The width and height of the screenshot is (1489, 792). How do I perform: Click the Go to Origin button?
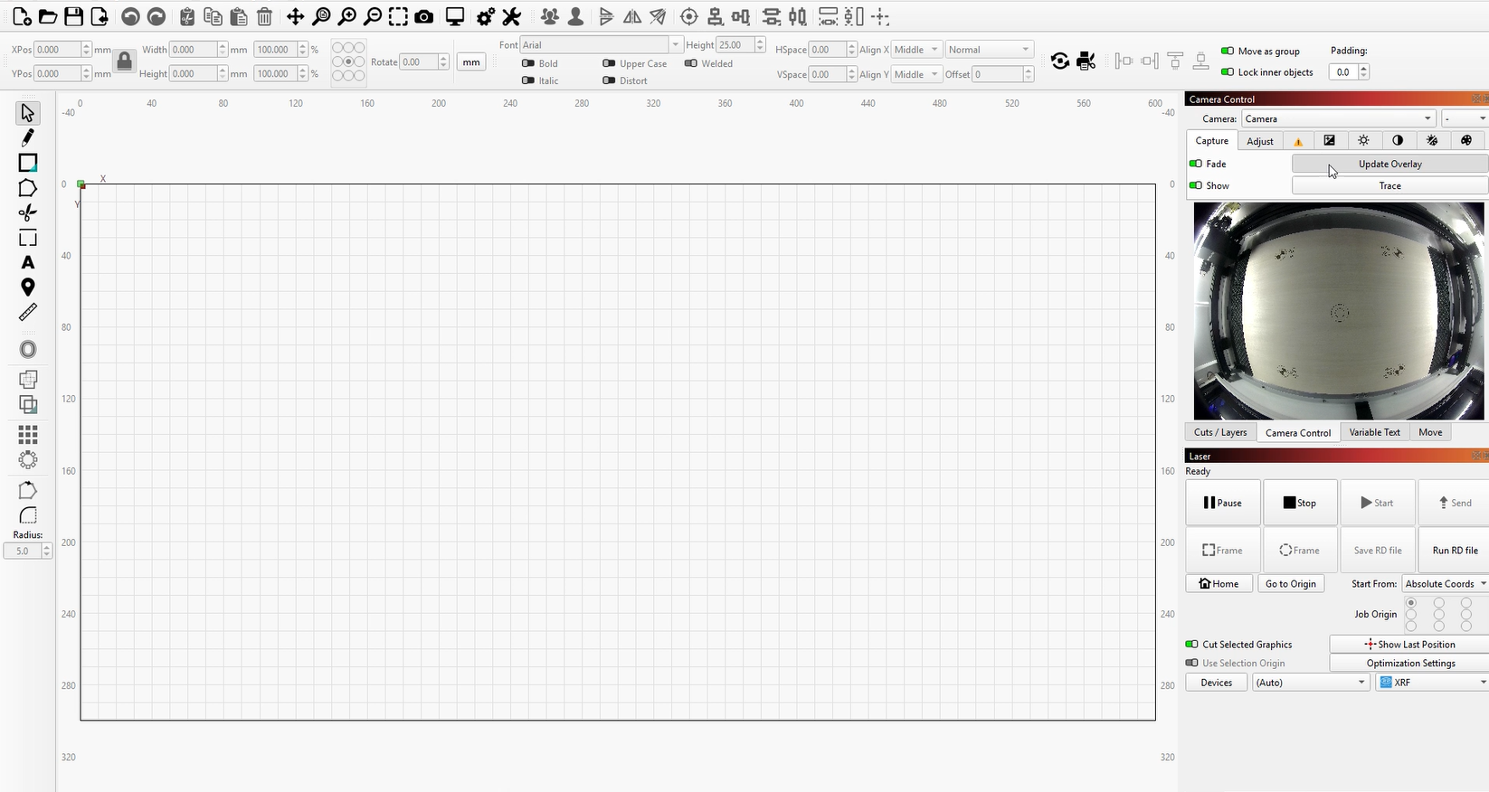[1290, 584]
